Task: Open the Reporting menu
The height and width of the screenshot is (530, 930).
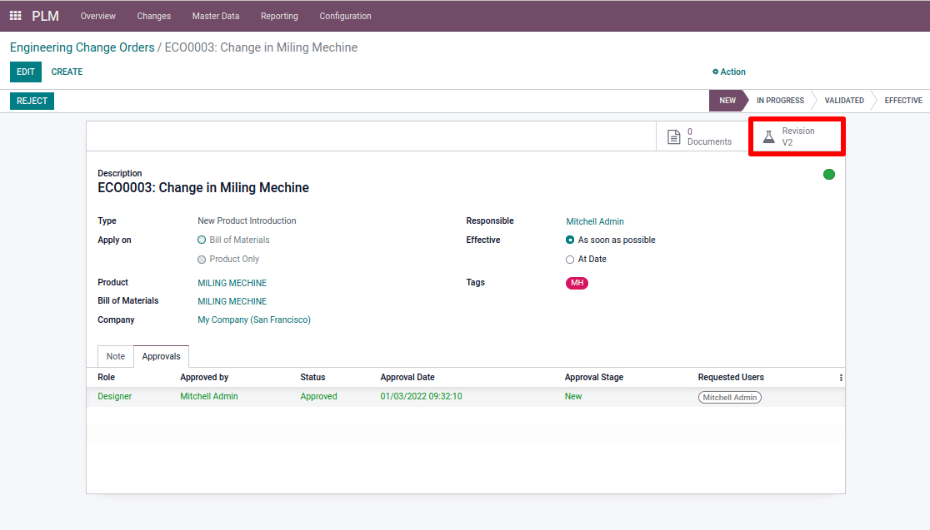Action: (x=279, y=16)
